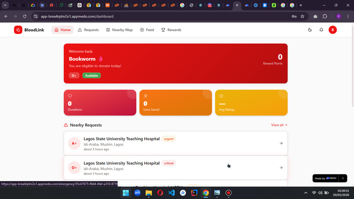Click the O+ blood type badge
The image size is (354, 199).
click(74, 76)
